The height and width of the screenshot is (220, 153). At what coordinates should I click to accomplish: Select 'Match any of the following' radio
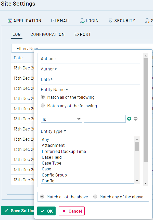coord(43,106)
